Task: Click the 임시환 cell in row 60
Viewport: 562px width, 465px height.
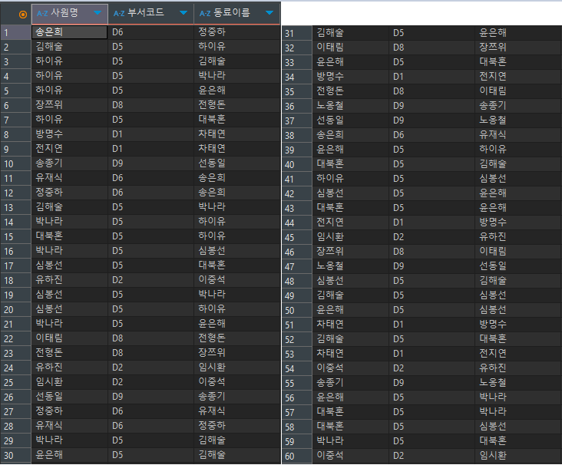Action: (519, 456)
